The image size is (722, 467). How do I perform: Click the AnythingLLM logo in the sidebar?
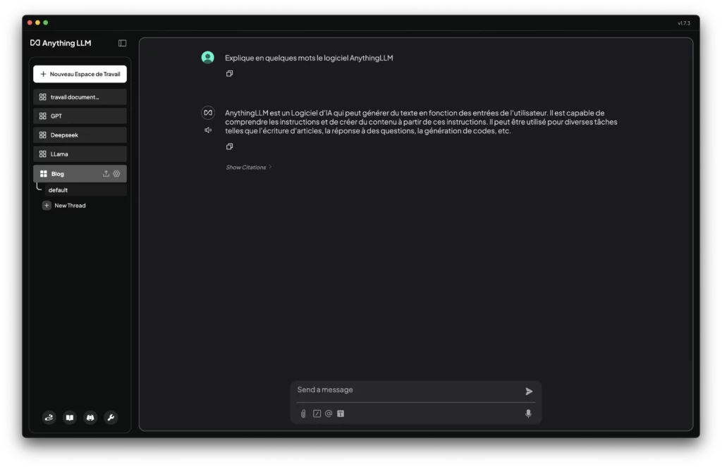click(61, 43)
